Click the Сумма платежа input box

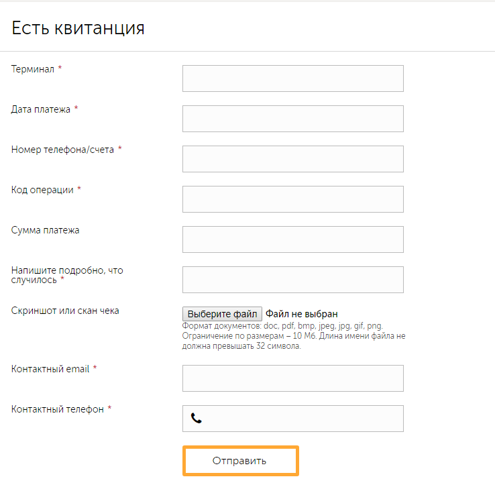[292, 239]
